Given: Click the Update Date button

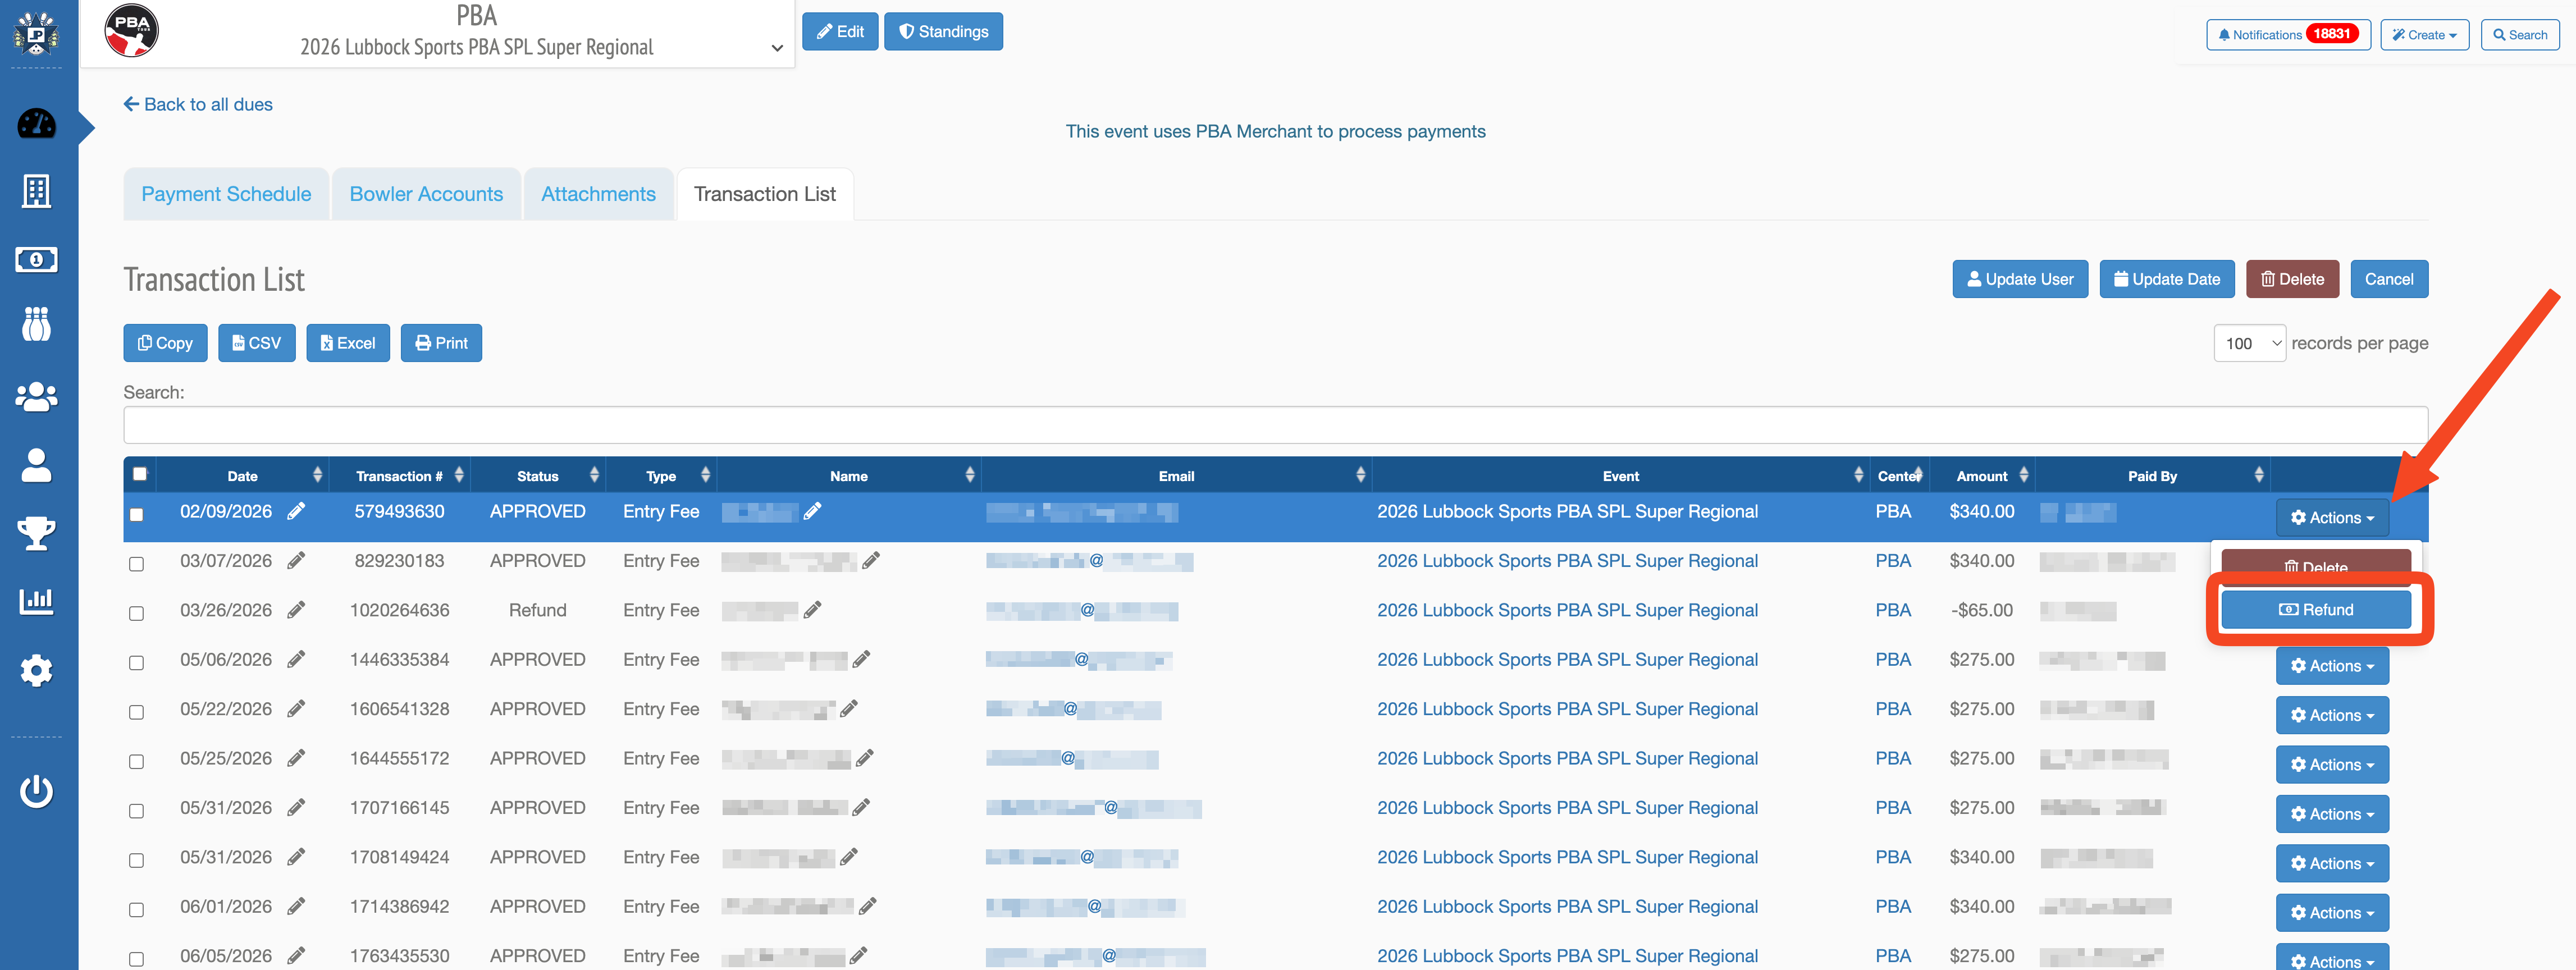Looking at the screenshot, I should (x=2167, y=279).
